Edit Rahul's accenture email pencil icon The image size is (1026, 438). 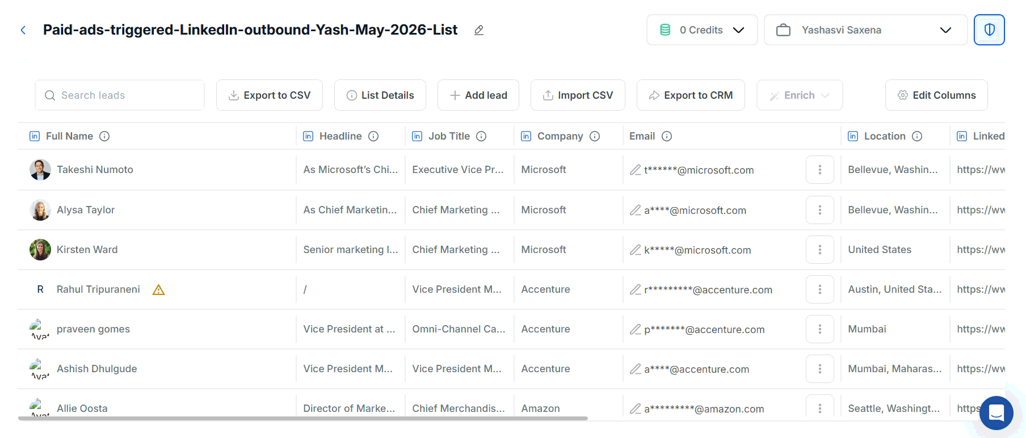636,289
